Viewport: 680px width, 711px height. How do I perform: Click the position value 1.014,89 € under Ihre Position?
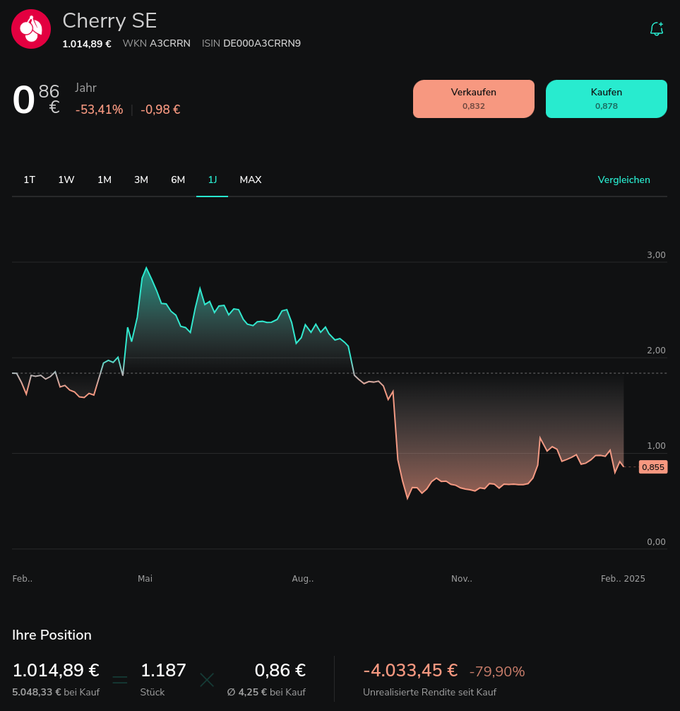pos(56,670)
